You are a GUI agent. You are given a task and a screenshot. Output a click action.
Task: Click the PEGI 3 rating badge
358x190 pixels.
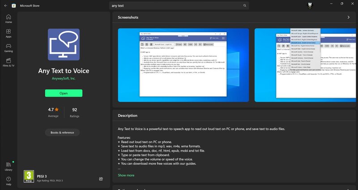coord(29,176)
